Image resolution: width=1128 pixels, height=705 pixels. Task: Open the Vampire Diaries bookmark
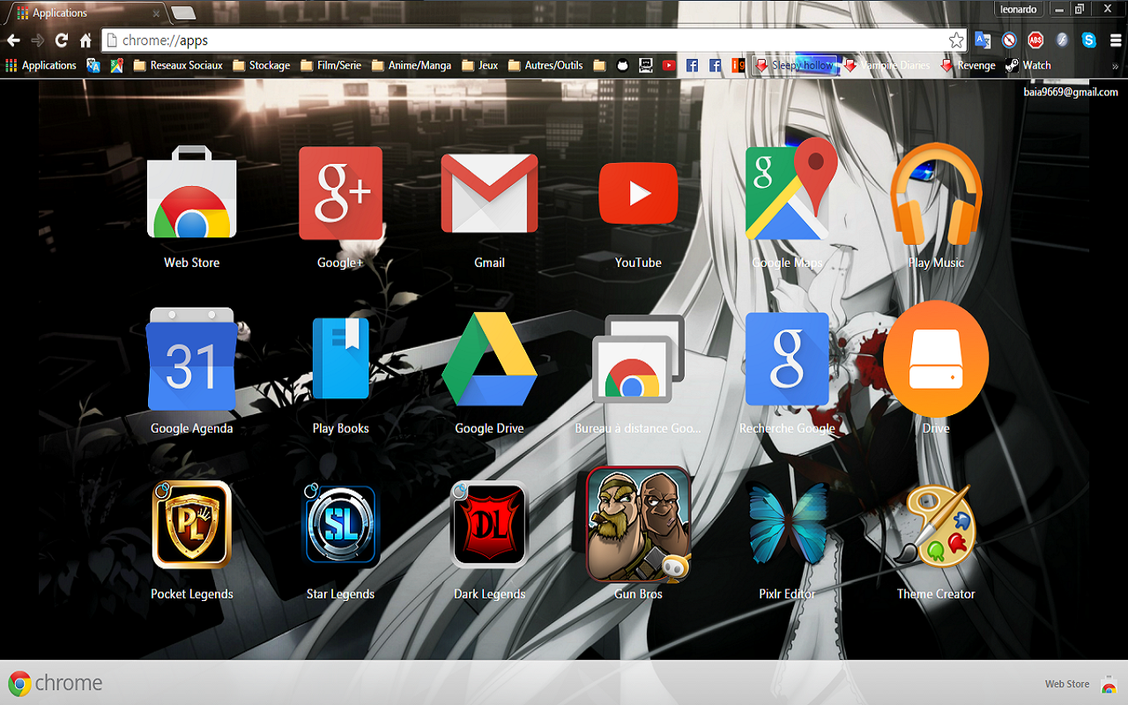[x=887, y=65]
